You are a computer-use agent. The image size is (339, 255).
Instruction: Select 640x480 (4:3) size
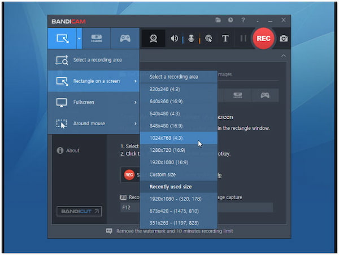(x=179, y=113)
